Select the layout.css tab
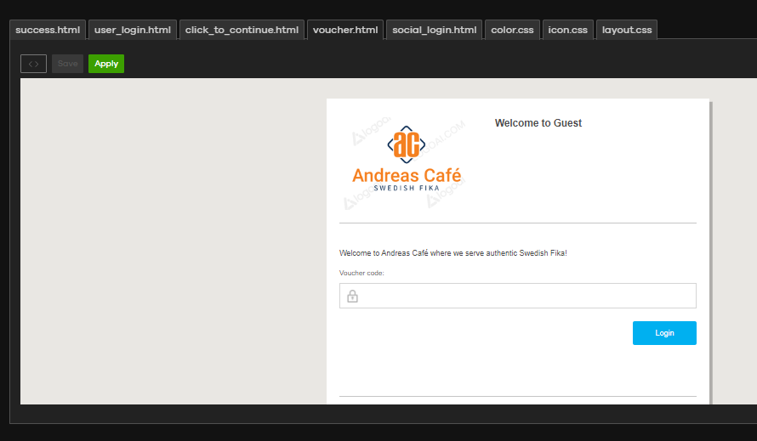This screenshot has width=757, height=441. tap(627, 30)
